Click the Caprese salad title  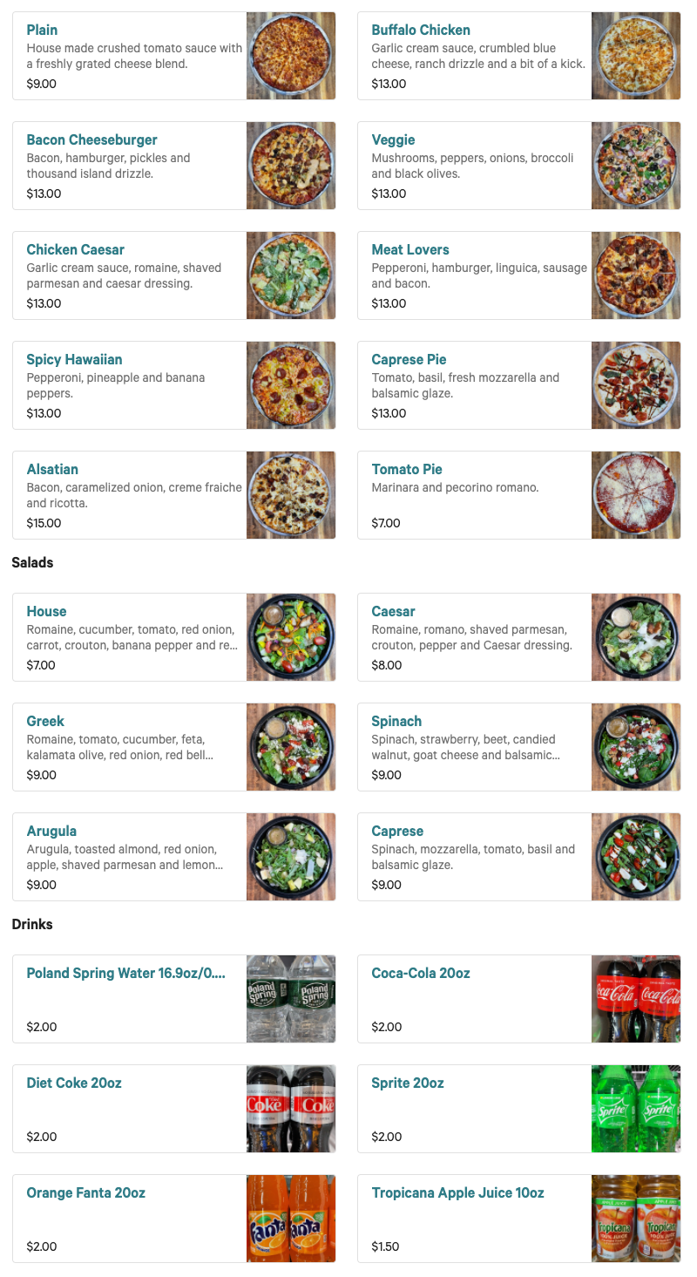click(397, 832)
